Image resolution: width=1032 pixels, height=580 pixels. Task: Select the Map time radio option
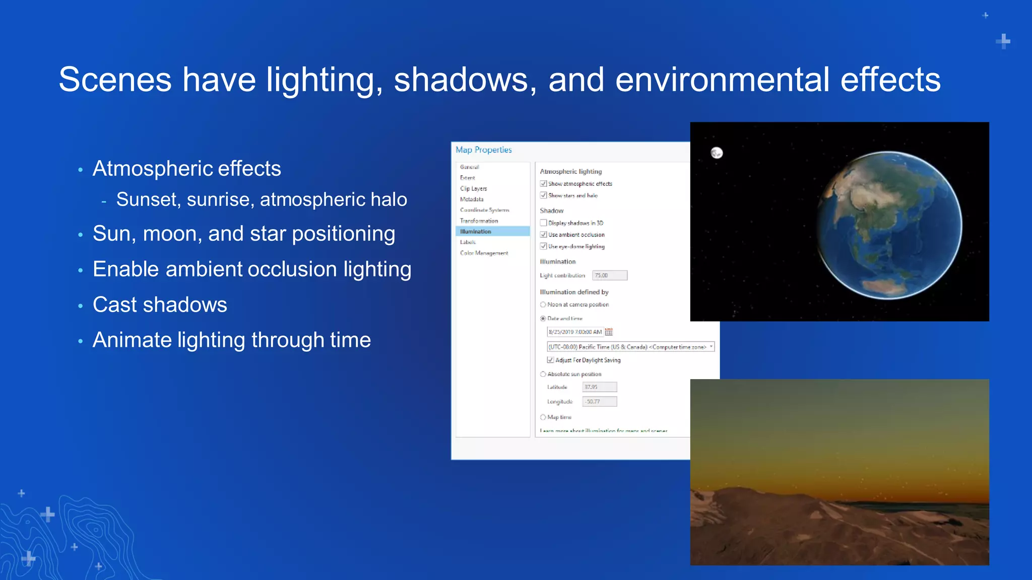543,417
